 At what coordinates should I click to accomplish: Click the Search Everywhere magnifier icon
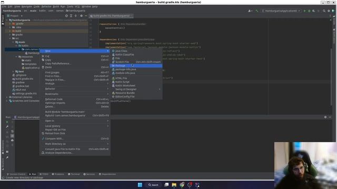[324, 10]
